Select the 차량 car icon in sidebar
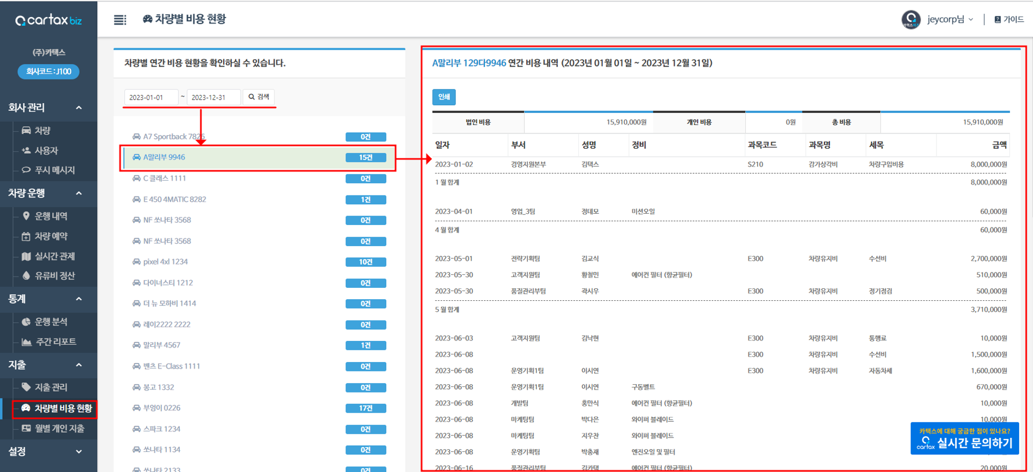Image resolution: width=1033 pixels, height=472 pixels. pyautogui.click(x=26, y=130)
